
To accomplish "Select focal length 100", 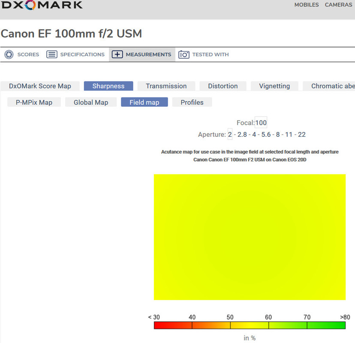I will (x=261, y=123).
